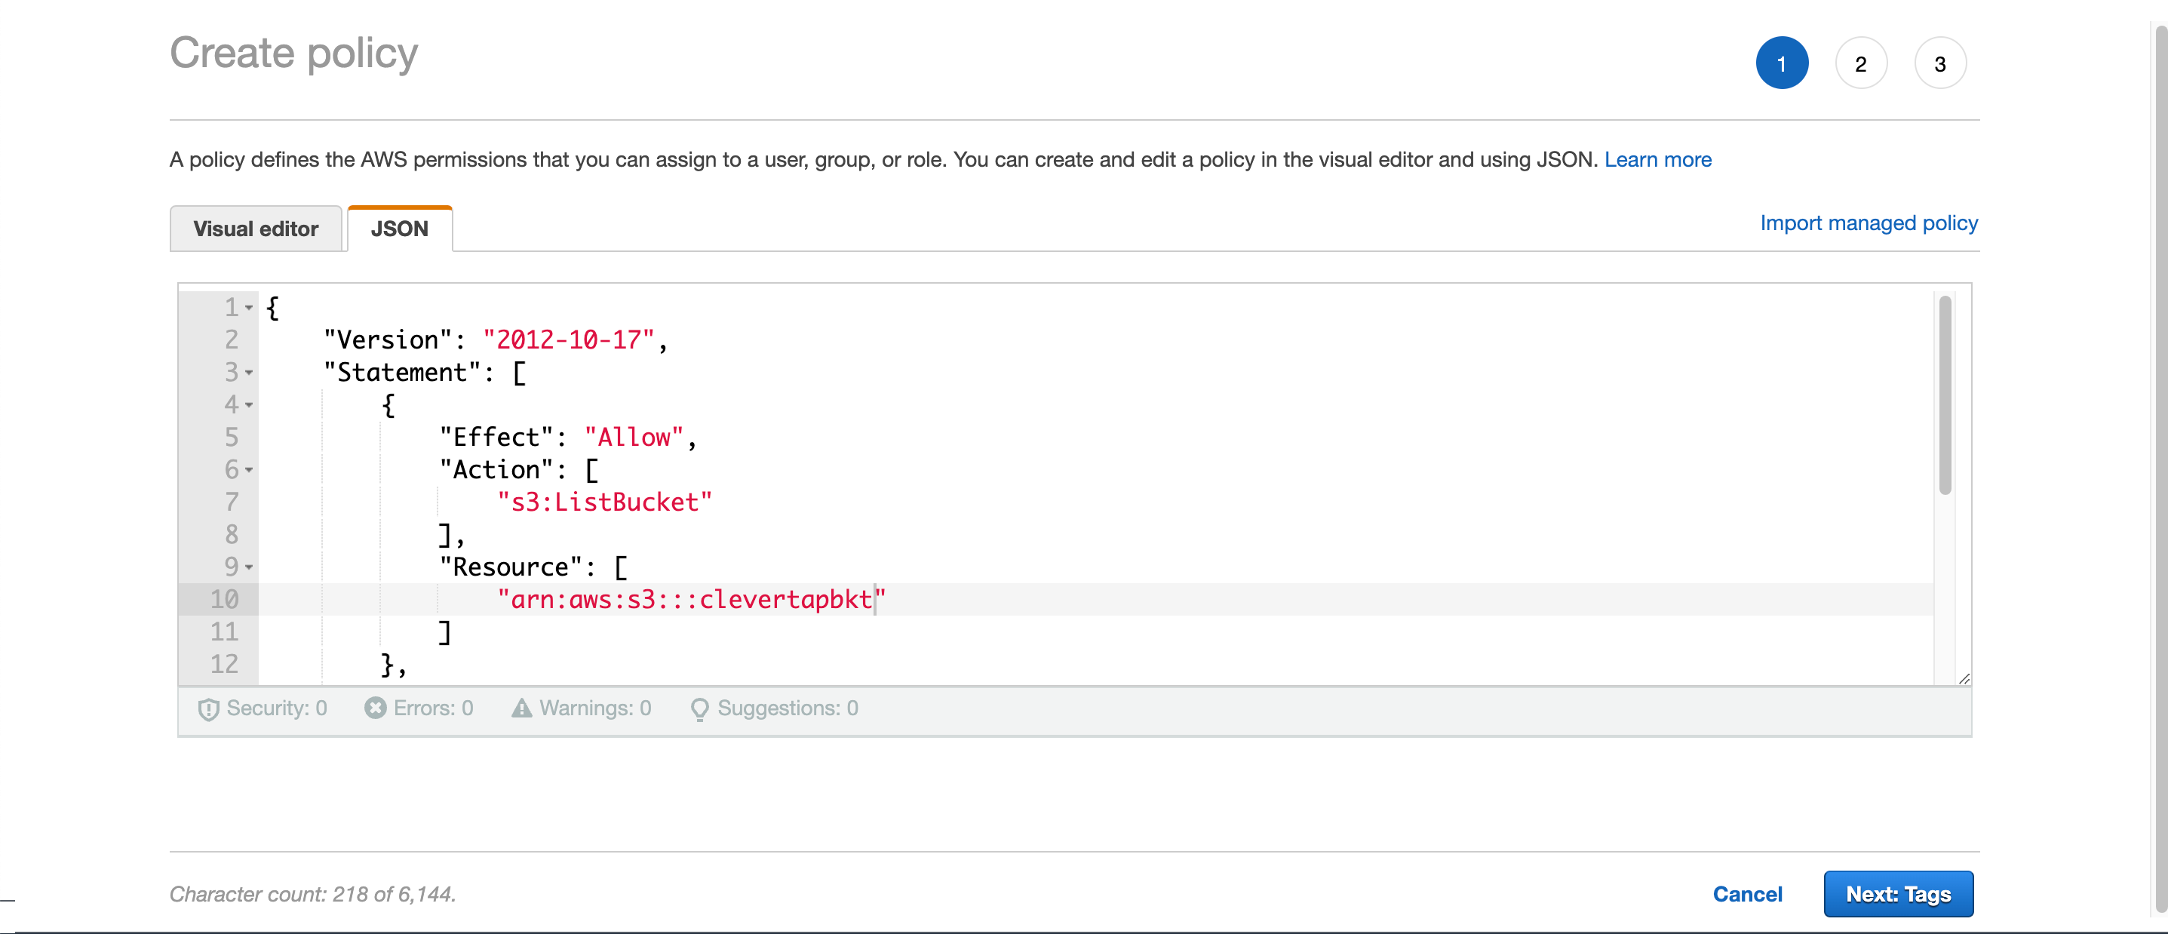Image resolution: width=2168 pixels, height=934 pixels.
Task: Click the editor resize handle icon
Action: (1964, 678)
